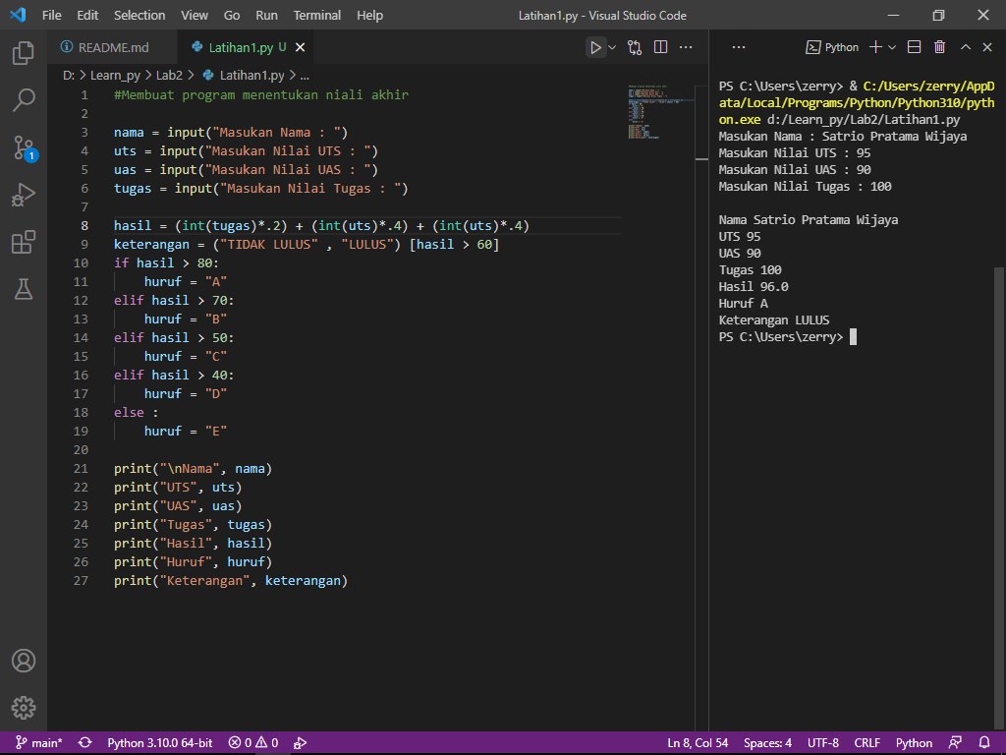Open the Accounts menu icon
This screenshot has height=755, width=1006.
pyautogui.click(x=24, y=661)
